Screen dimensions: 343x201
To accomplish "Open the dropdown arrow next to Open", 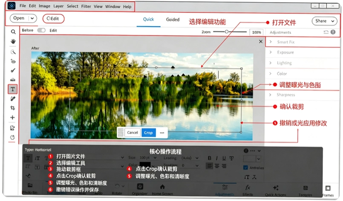I will (x=32, y=18).
